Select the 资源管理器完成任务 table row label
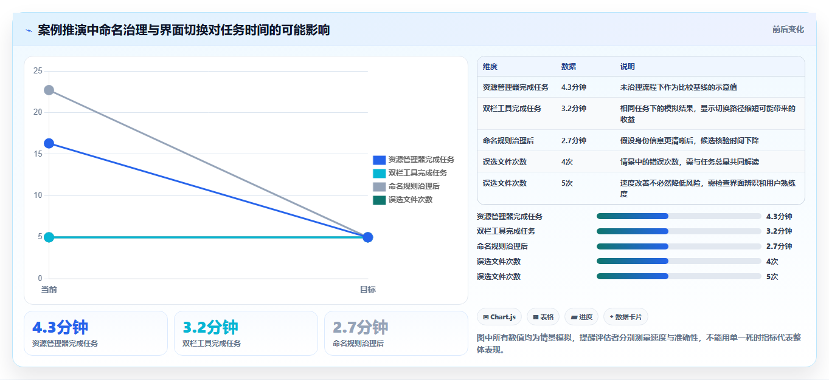 tap(516, 87)
